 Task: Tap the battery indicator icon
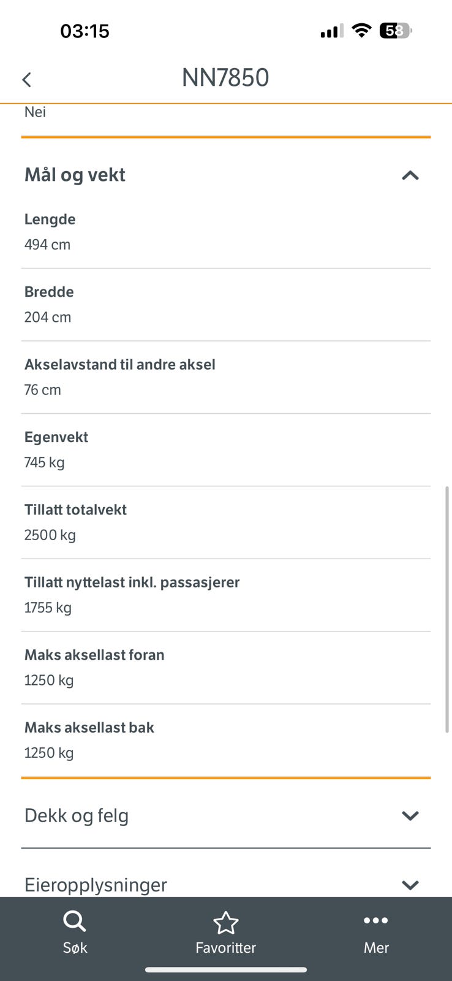point(395,31)
